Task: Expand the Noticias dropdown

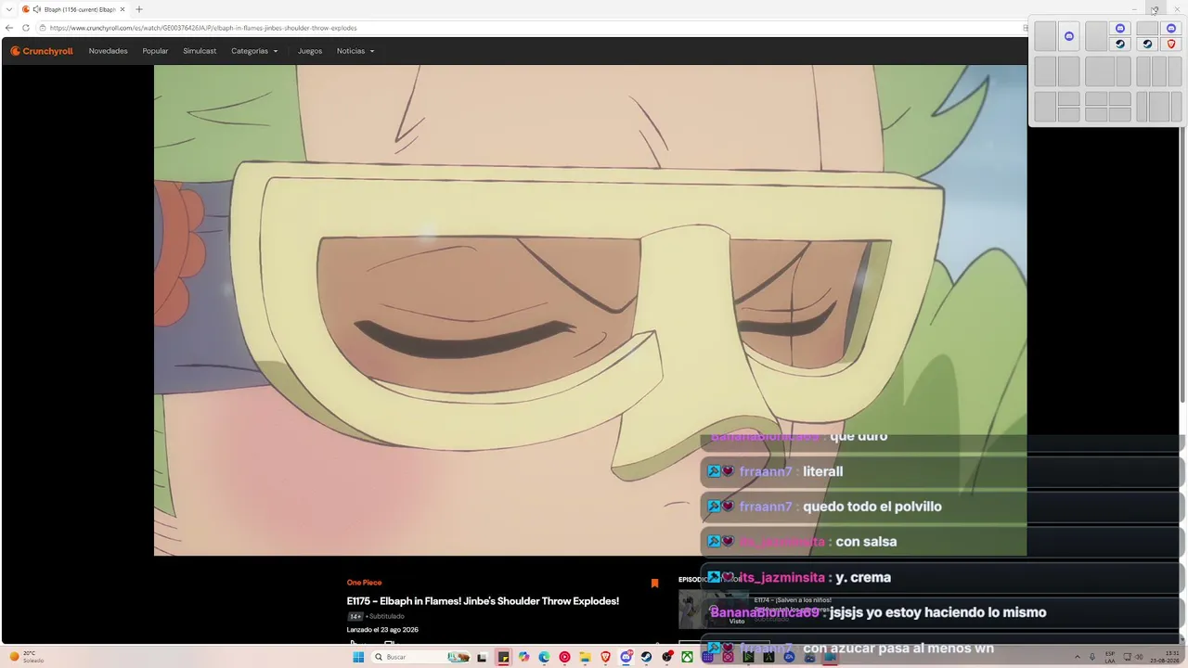Action: pos(355,51)
